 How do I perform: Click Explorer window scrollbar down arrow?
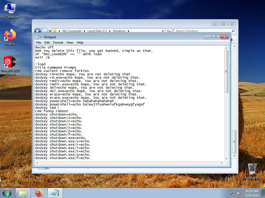pyautogui.click(x=234, y=156)
